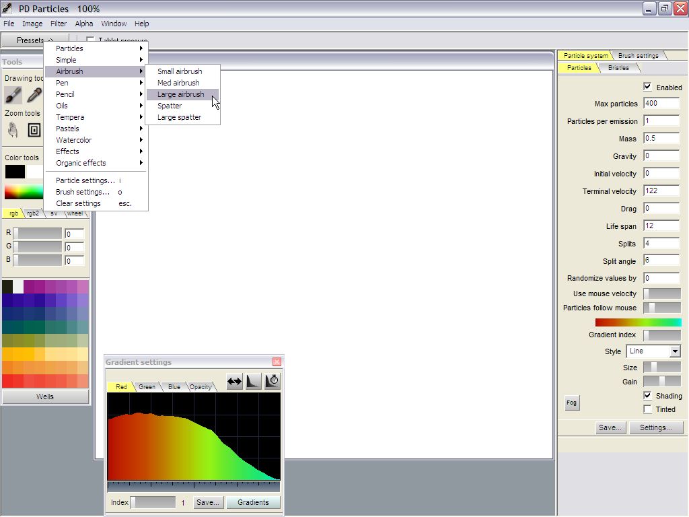The width and height of the screenshot is (689, 517).
Task: Select the hand pan tool
Action: point(13,129)
